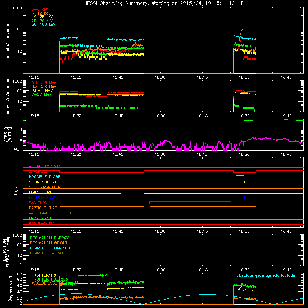Select the 12-25 keV legend label

pyautogui.click(x=42, y=17)
